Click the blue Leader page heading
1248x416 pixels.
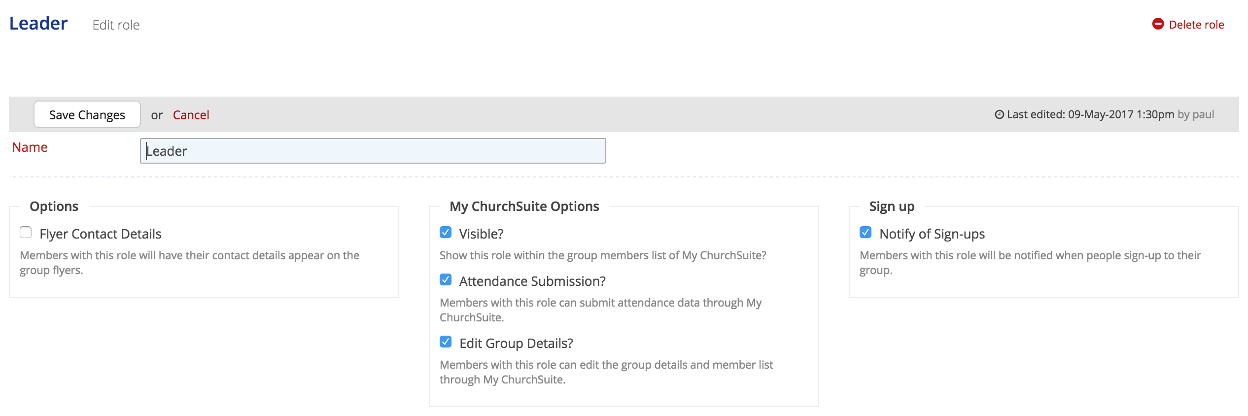click(x=38, y=23)
